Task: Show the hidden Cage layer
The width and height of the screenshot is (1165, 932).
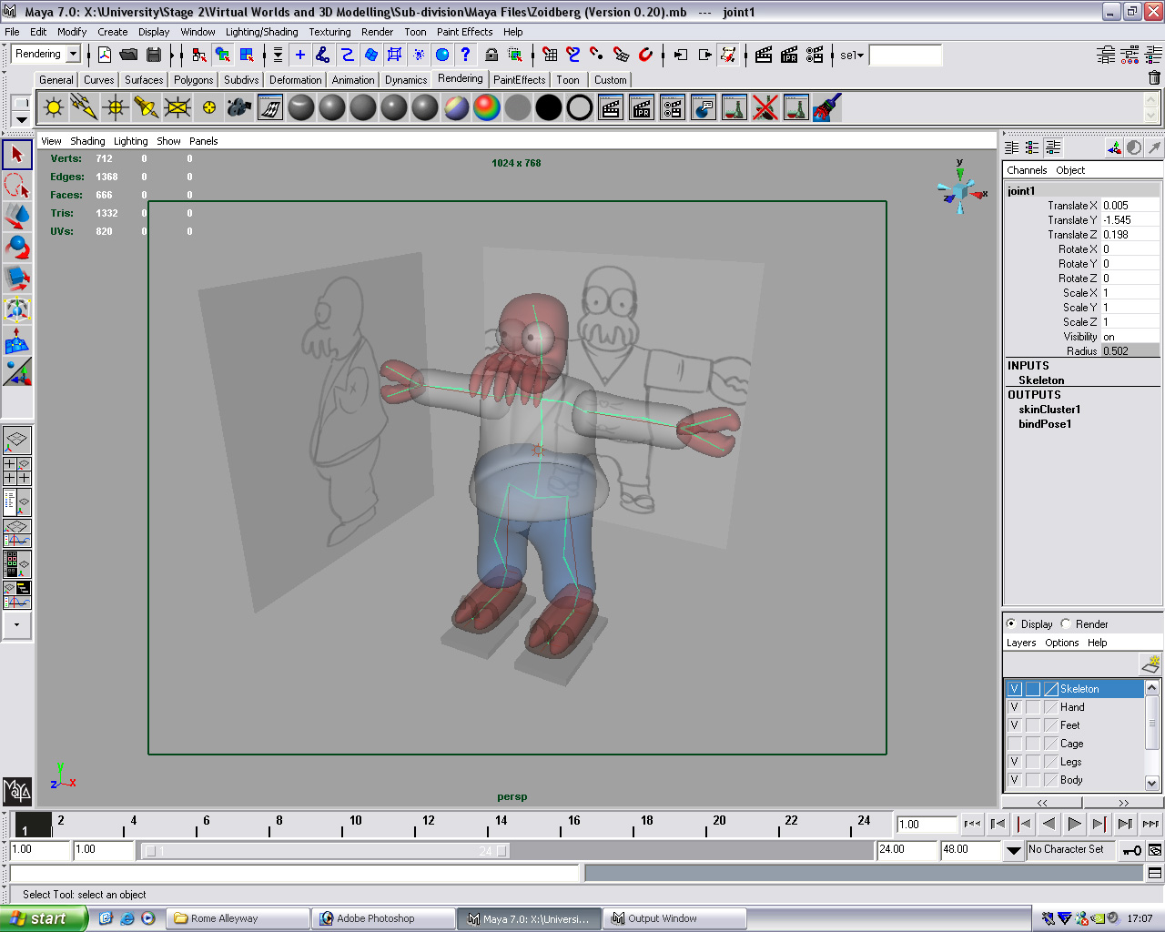Action: tap(1014, 744)
